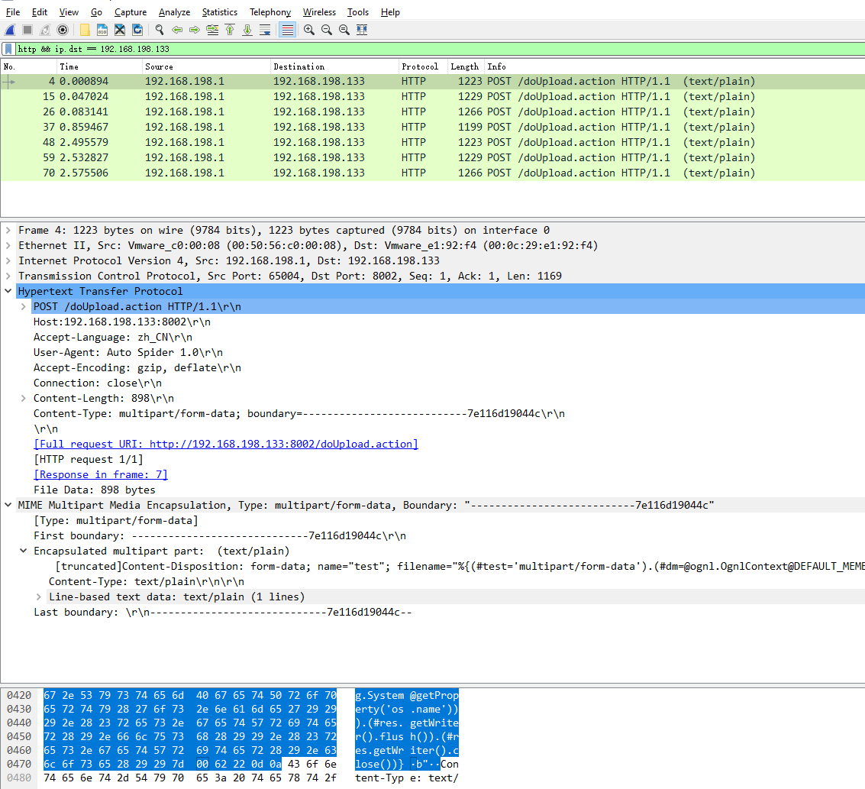The image size is (865, 789).
Task: Open the Tools menu
Action: click(358, 12)
